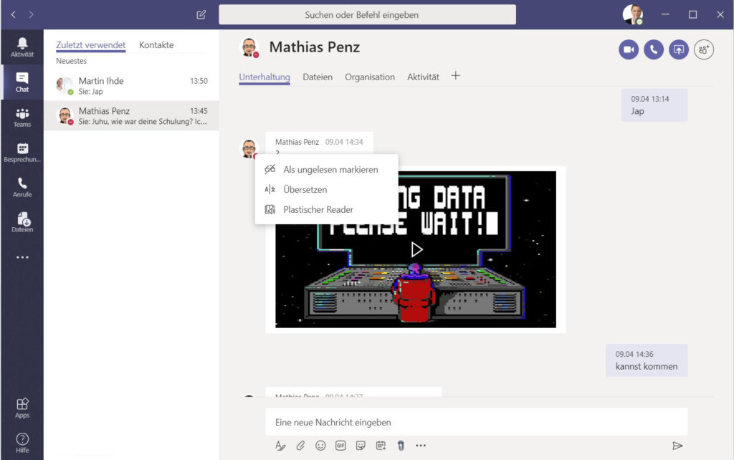Open Dateien in the left sidebar
The height and width of the screenshot is (460, 734).
22,222
